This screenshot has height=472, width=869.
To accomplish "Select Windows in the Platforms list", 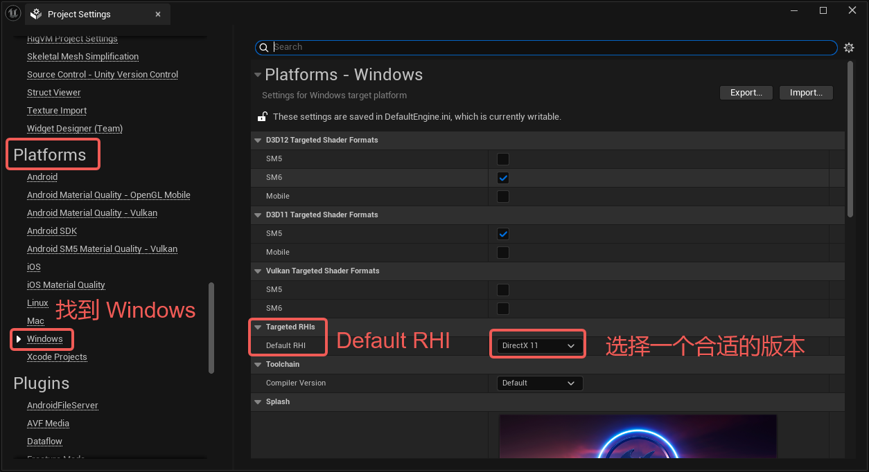I will [45, 339].
